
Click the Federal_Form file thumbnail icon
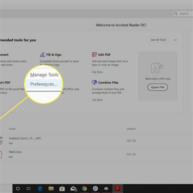pyautogui.click(x=1, y=141)
